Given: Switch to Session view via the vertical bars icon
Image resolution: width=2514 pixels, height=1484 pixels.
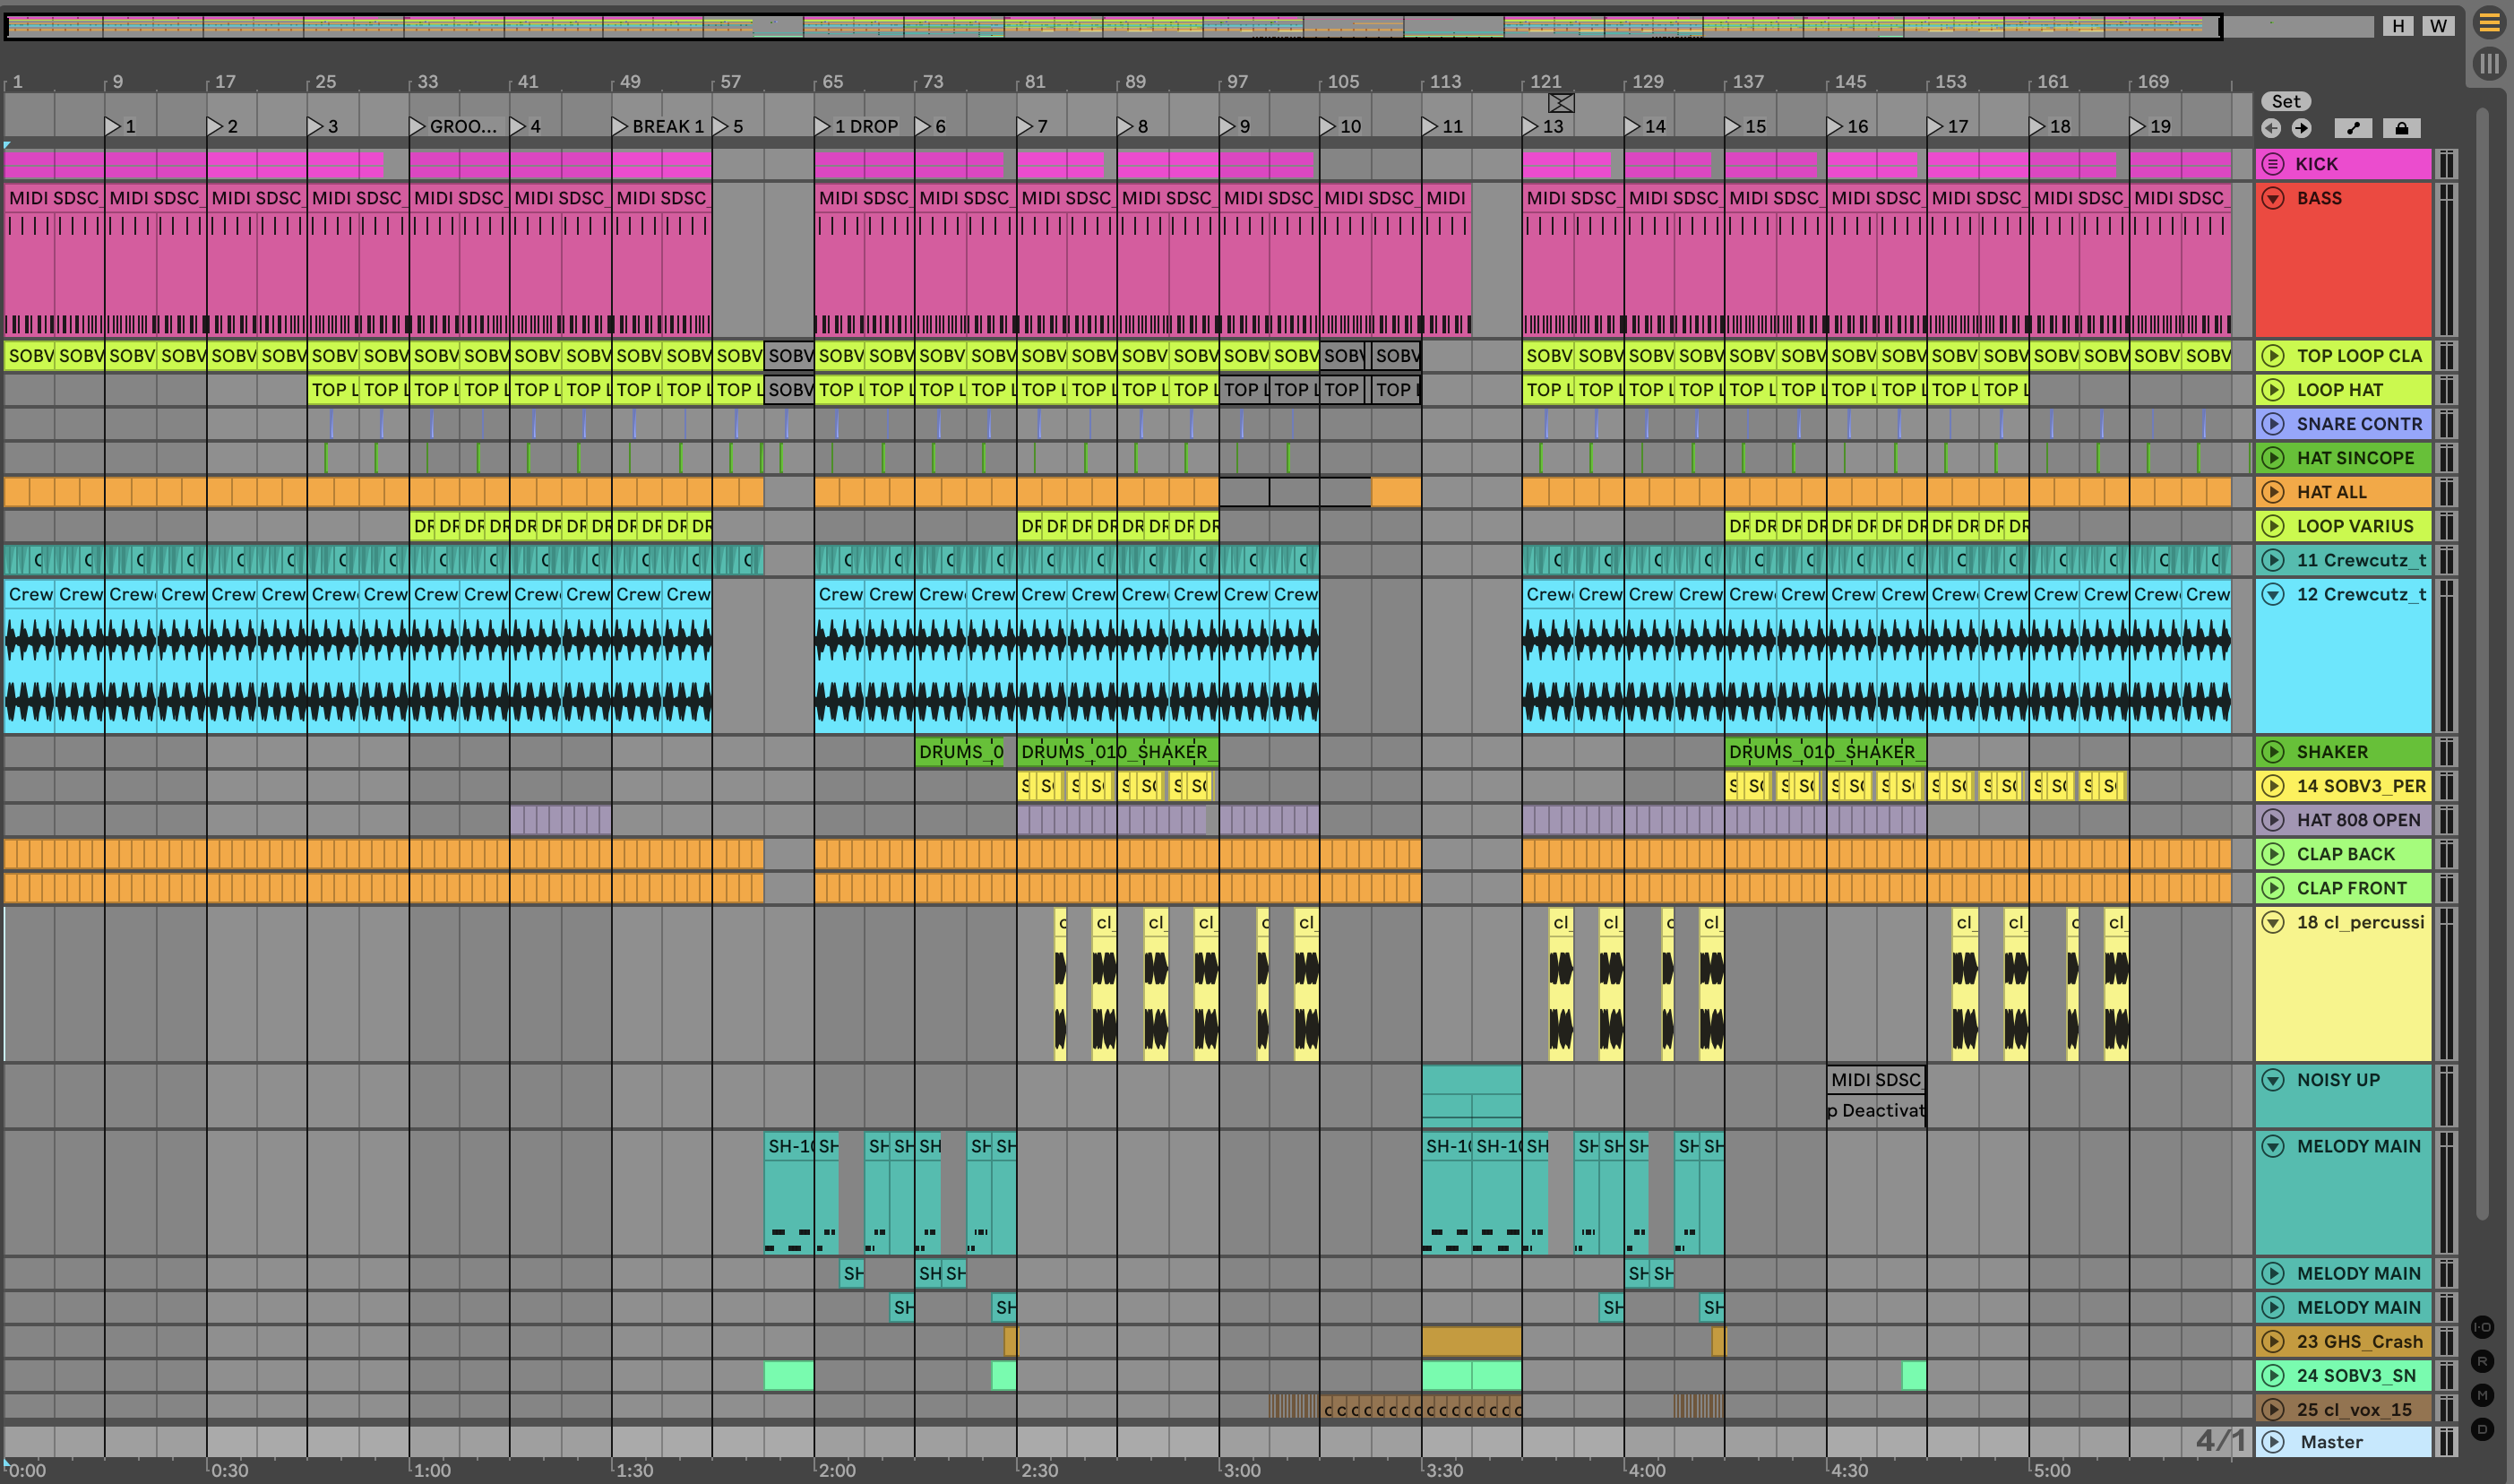Looking at the screenshot, I should tap(2489, 64).
